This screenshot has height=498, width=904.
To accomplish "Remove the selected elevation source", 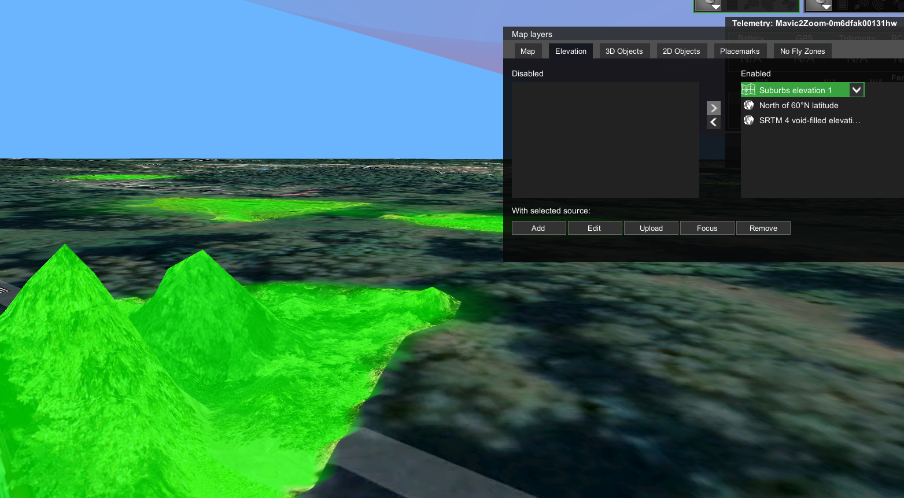I will 763,228.
